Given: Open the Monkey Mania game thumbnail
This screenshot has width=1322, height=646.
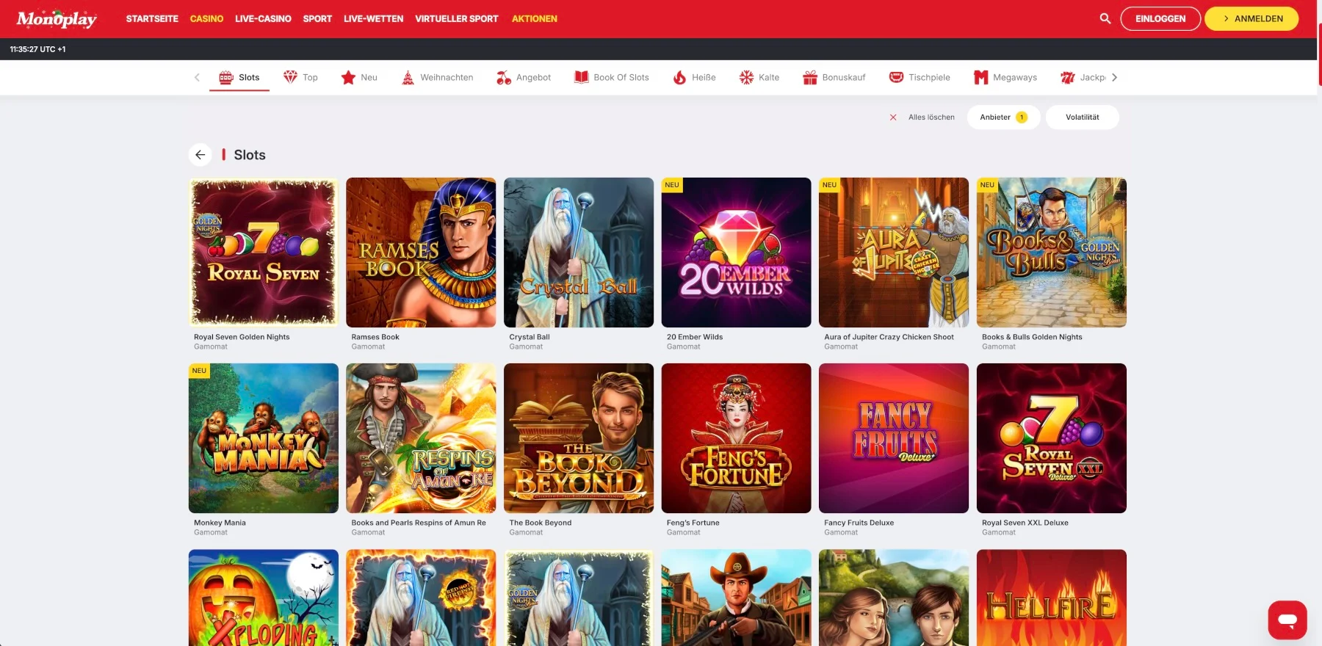Looking at the screenshot, I should click(x=264, y=438).
